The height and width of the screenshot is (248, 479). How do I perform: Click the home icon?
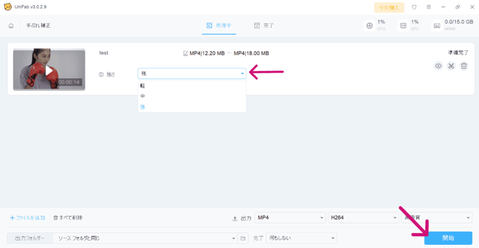(11, 26)
